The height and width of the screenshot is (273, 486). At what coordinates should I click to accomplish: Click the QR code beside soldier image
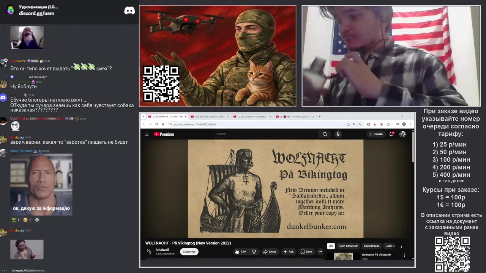click(x=161, y=83)
